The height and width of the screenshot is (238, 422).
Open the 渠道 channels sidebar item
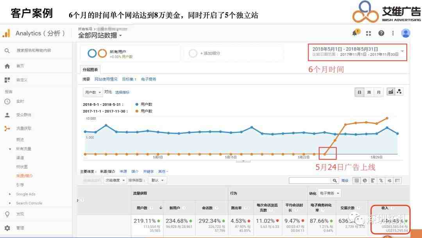click(x=20, y=158)
